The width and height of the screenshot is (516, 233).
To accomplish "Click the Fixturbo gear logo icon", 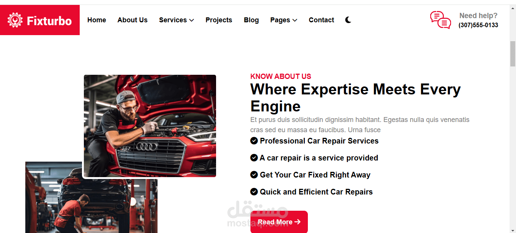I will pyautogui.click(x=15, y=20).
